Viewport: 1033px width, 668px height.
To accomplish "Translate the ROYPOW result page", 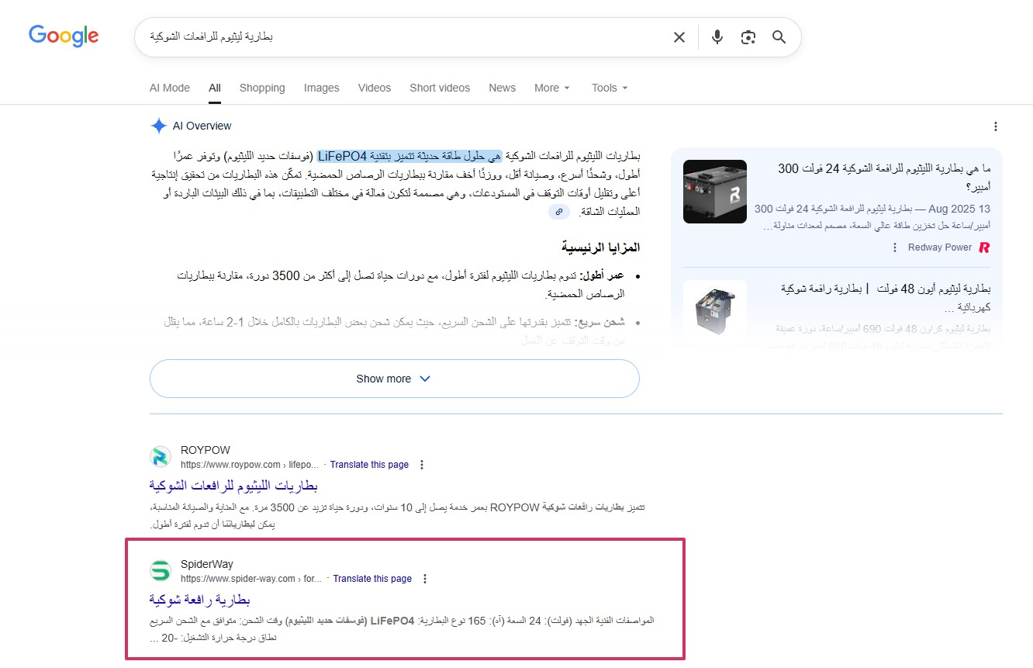I will [369, 465].
